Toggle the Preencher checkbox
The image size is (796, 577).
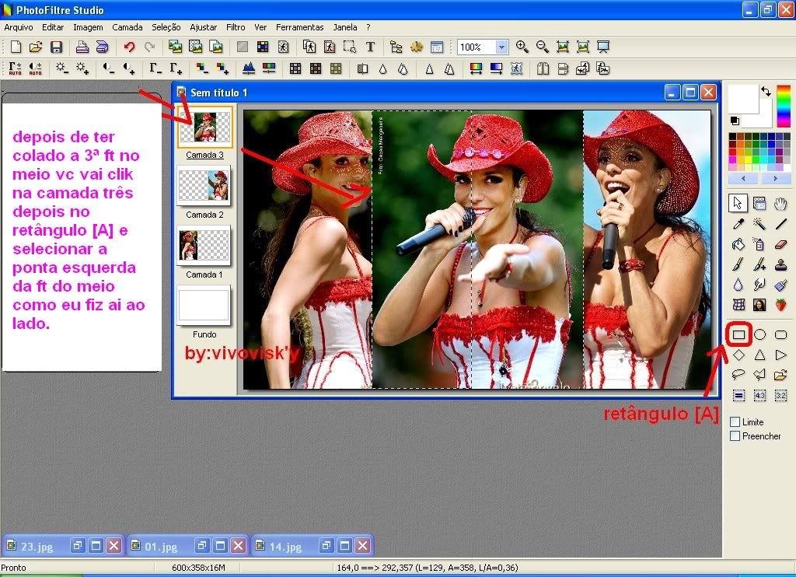click(735, 436)
